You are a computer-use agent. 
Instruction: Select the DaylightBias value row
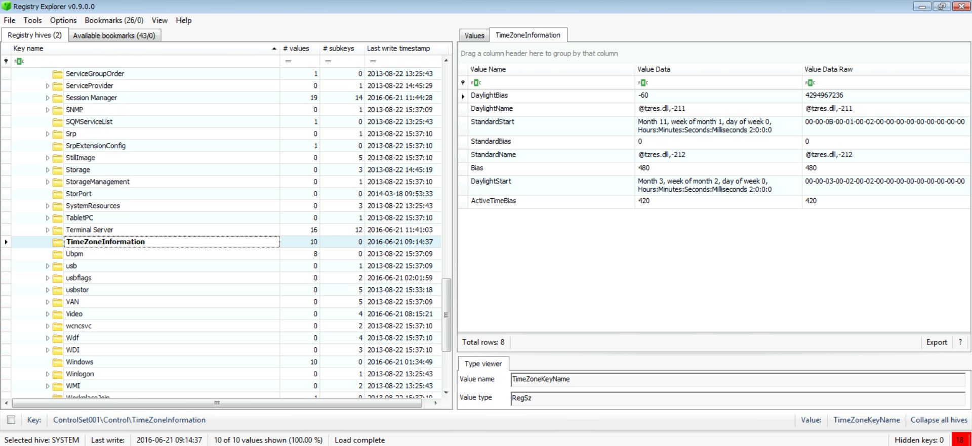(x=714, y=96)
